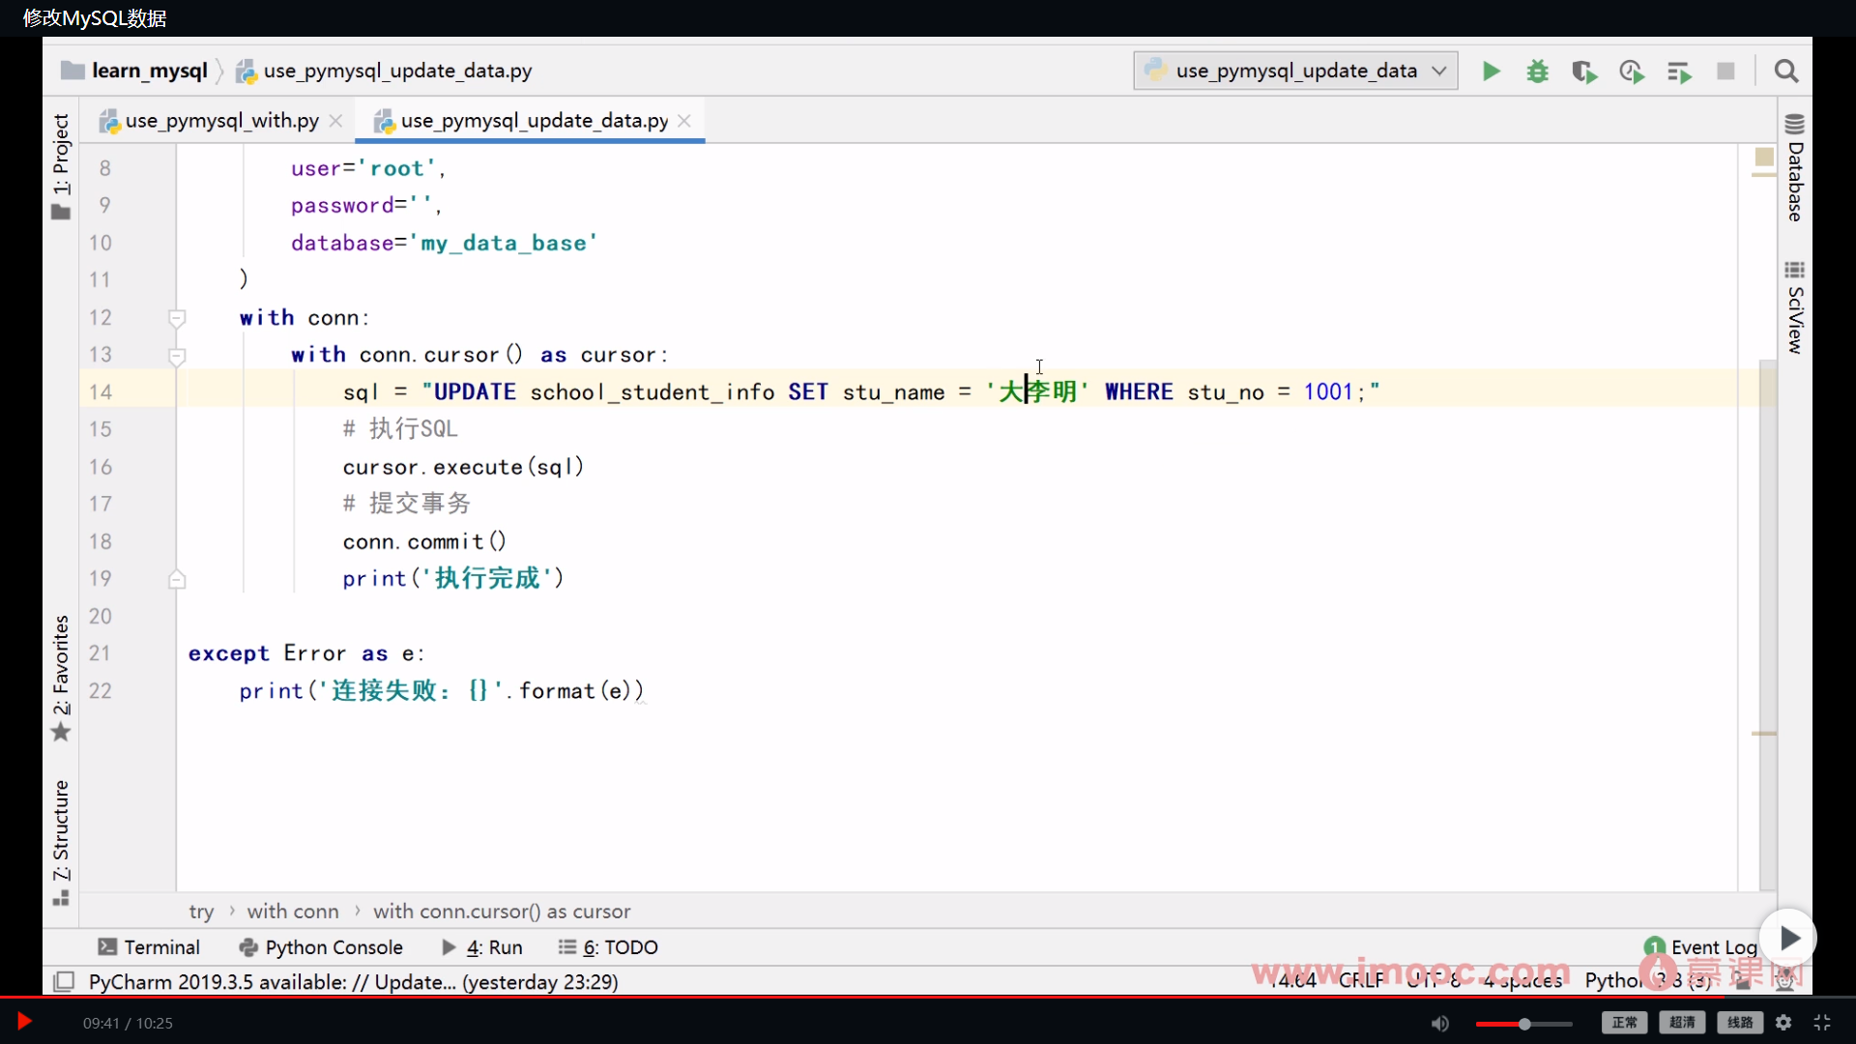
Task: Open the 4: Run tool tab
Action: [481, 947]
